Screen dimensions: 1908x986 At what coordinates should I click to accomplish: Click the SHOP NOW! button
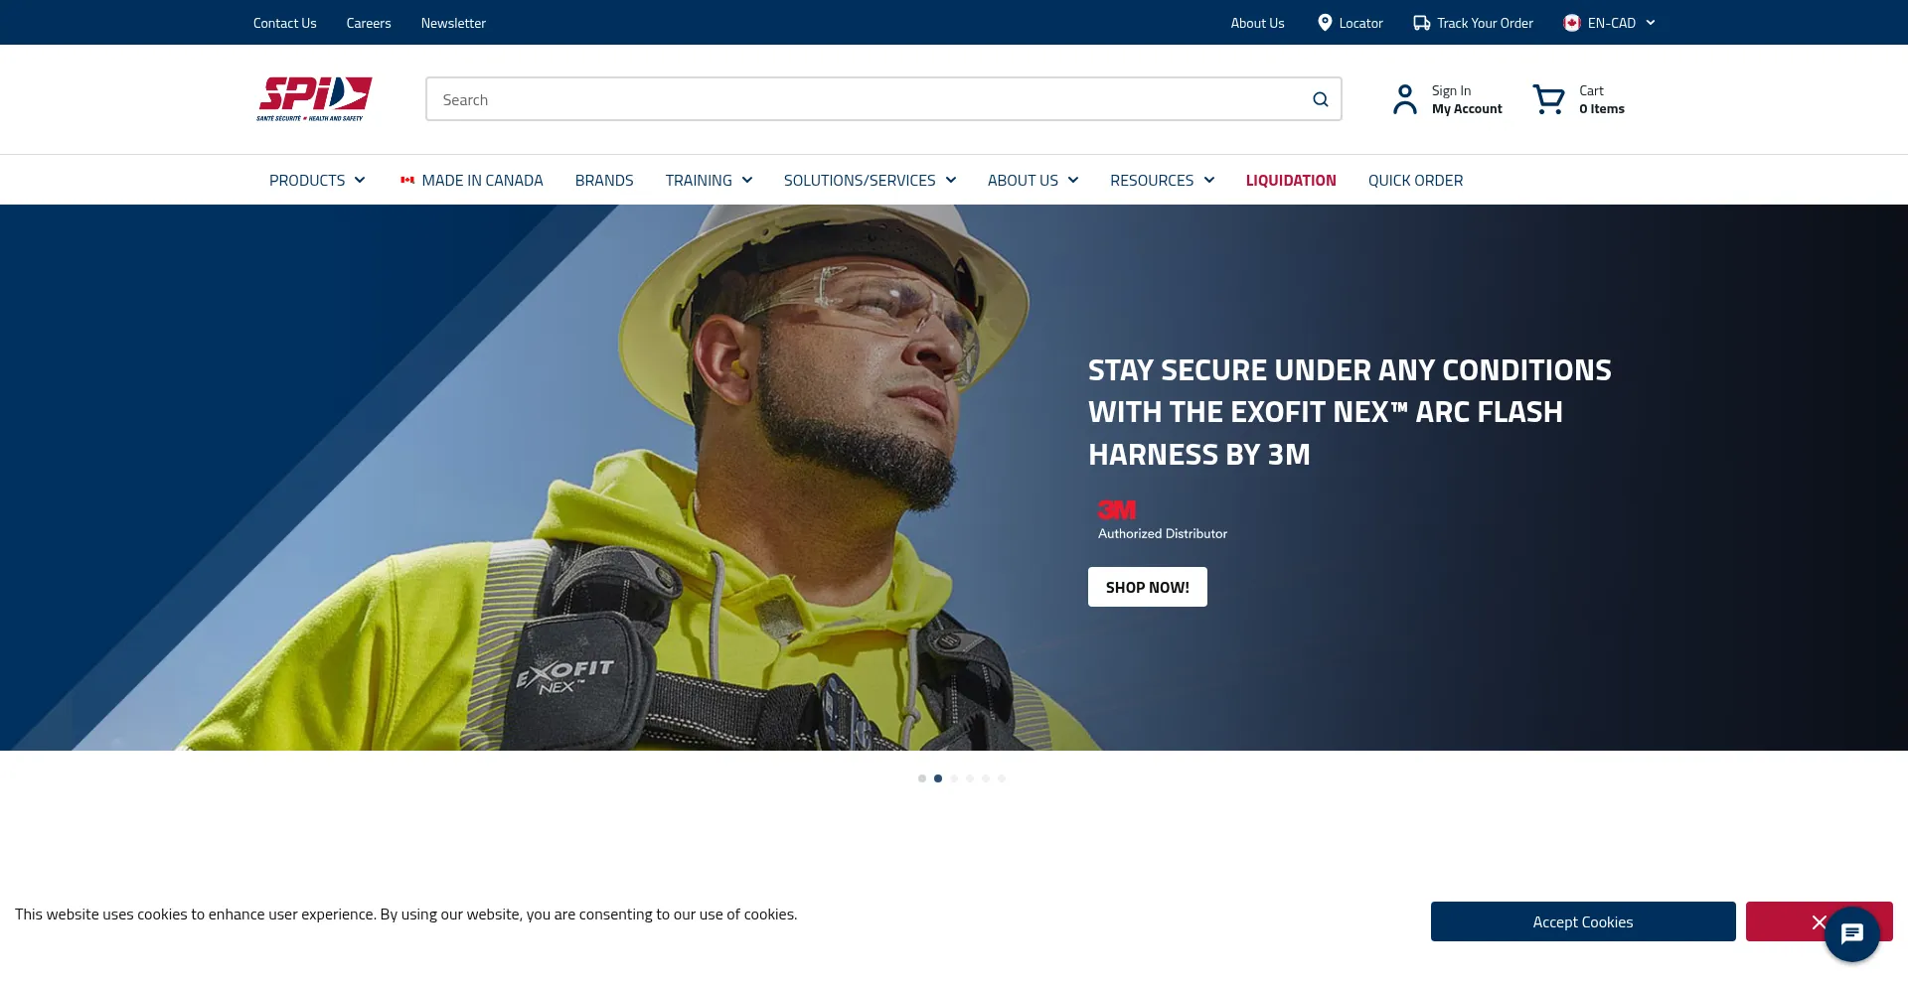pyautogui.click(x=1148, y=587)
